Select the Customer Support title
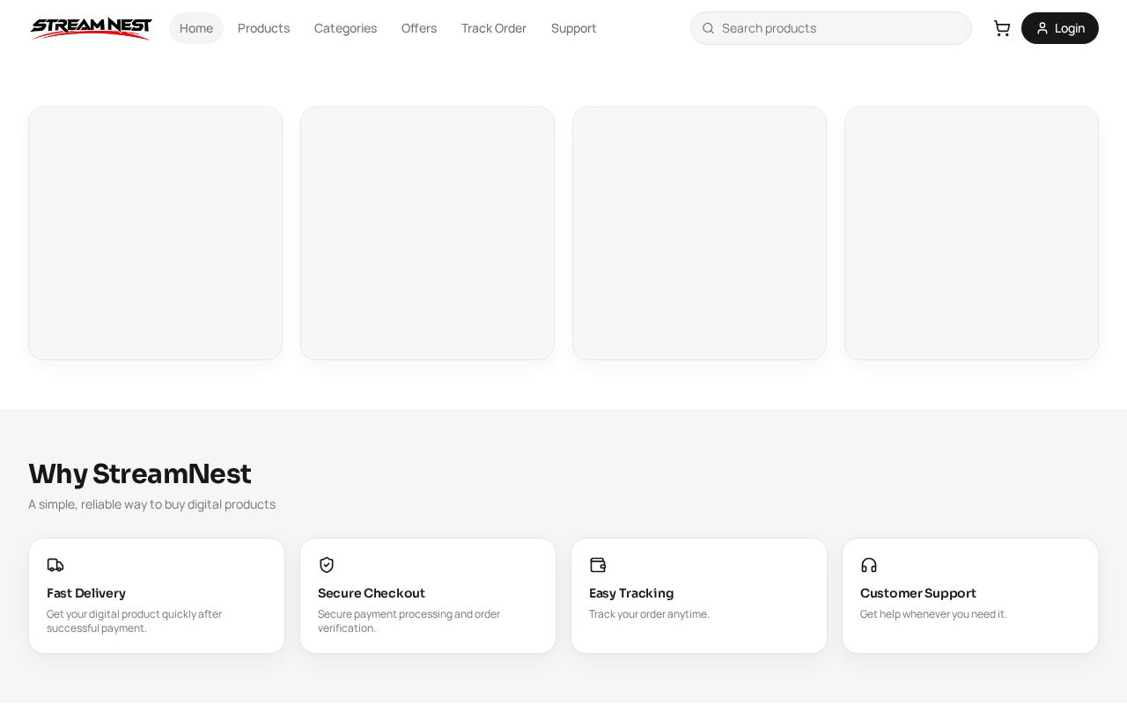Screen dimensions: 1127x704 918,593
